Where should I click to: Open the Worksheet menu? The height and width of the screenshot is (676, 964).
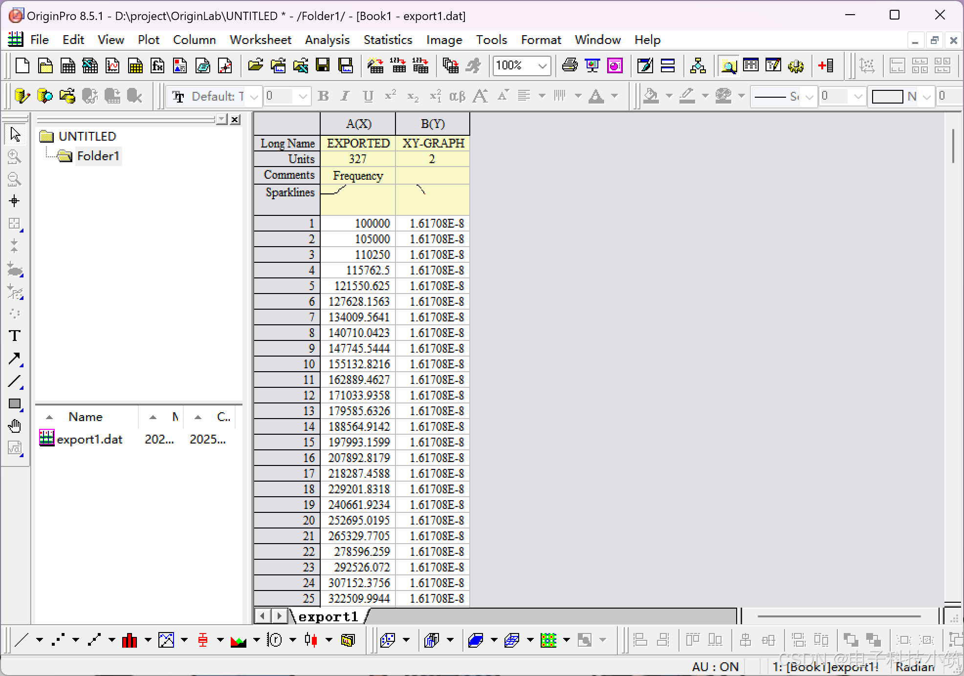pyautogui.click(x=260, y=40)
